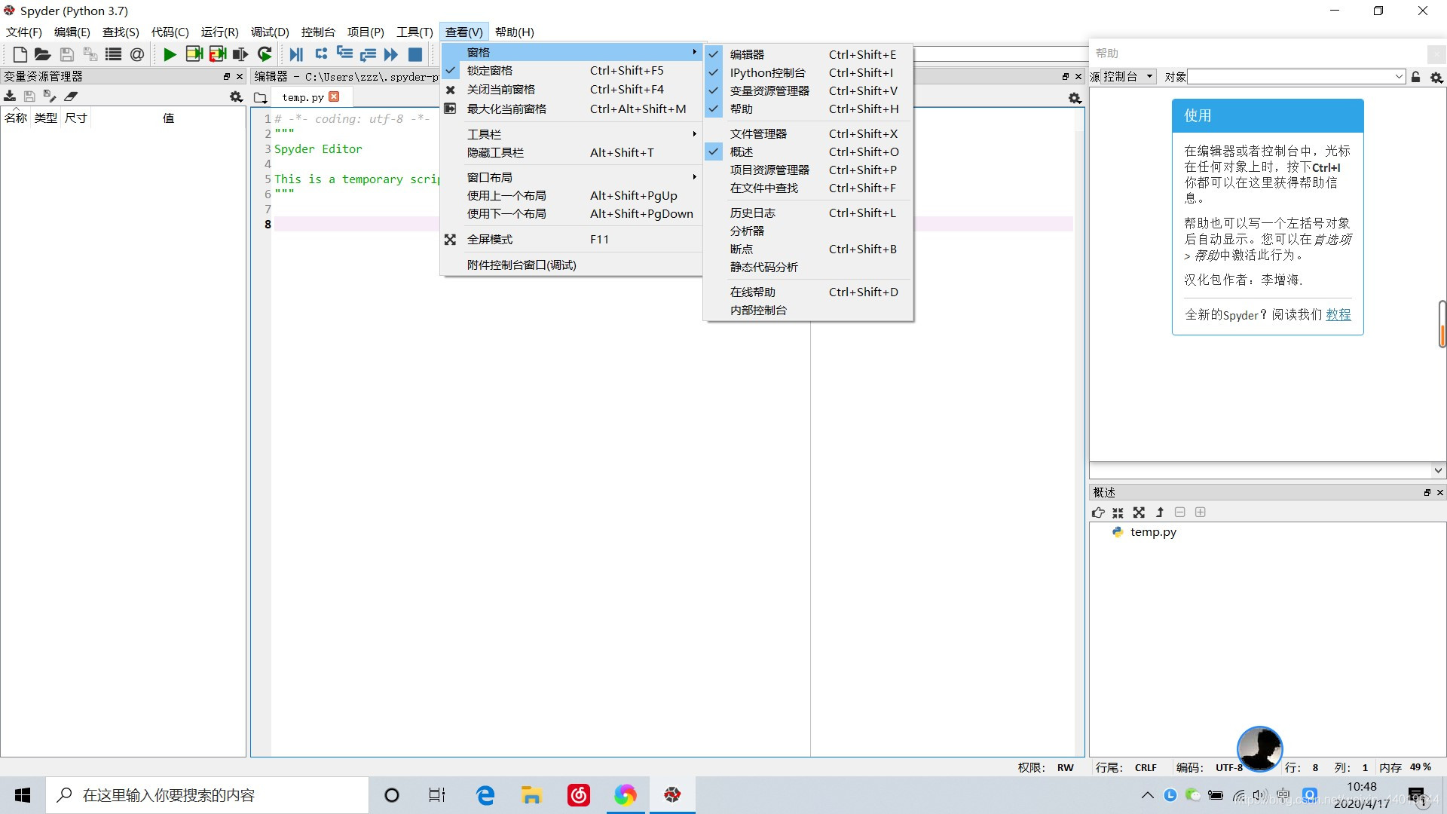This screenshot has width=1447, height=814.
Task: Toggle 锁定窗格 lock panes option
Action: [x=490, y=70]
